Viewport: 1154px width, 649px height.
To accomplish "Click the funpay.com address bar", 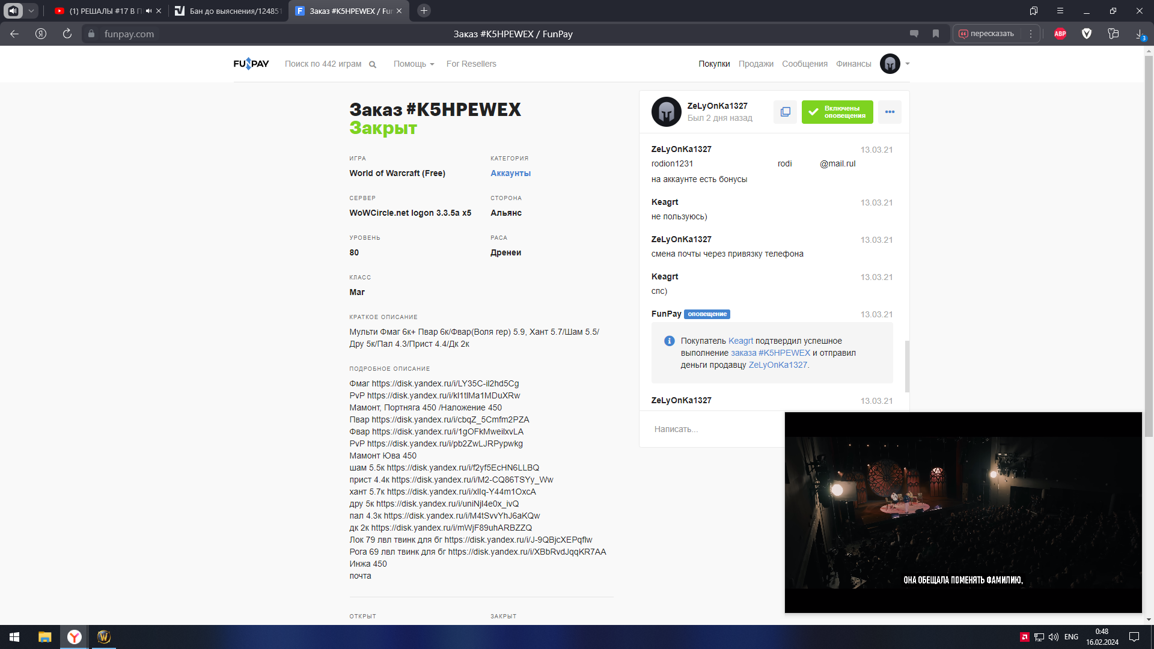I will pos(129,34).
